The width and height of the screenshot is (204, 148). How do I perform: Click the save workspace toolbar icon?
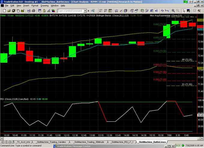[13, 11]
